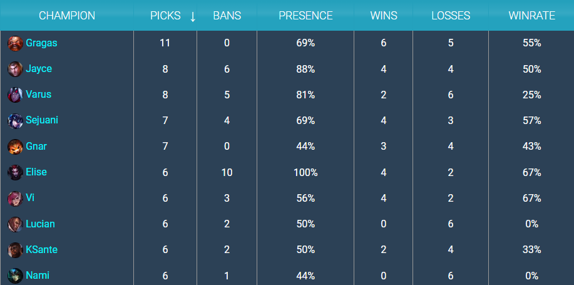The height and width of the screenshot is (285, 574).
Task: Sort by CHAMPION column header
Action: 67,16
